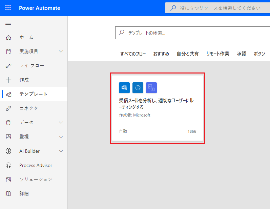Click the 自動 label on the card
The image size is (270, 209).
[x=123, y=131]
